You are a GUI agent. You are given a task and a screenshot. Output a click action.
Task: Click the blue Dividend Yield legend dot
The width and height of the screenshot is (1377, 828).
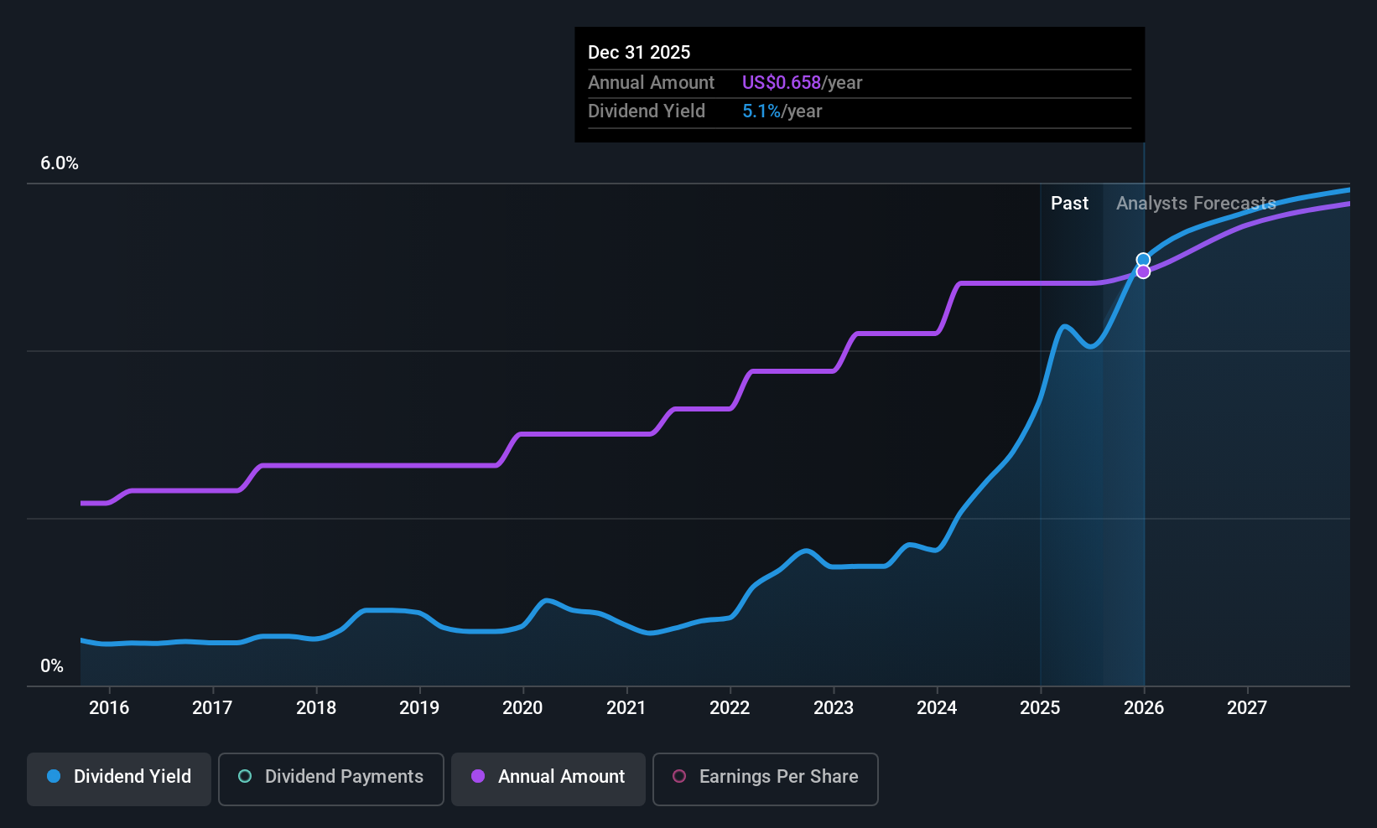point(54,776)
